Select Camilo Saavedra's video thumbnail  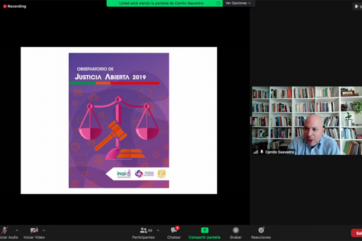(307, 120)
